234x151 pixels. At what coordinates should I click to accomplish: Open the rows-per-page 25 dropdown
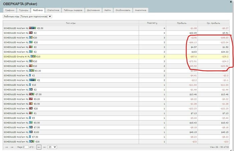point(52,147)
